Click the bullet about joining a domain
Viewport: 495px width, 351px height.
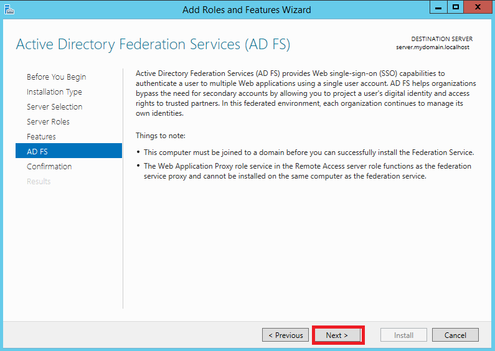(309, 152)
